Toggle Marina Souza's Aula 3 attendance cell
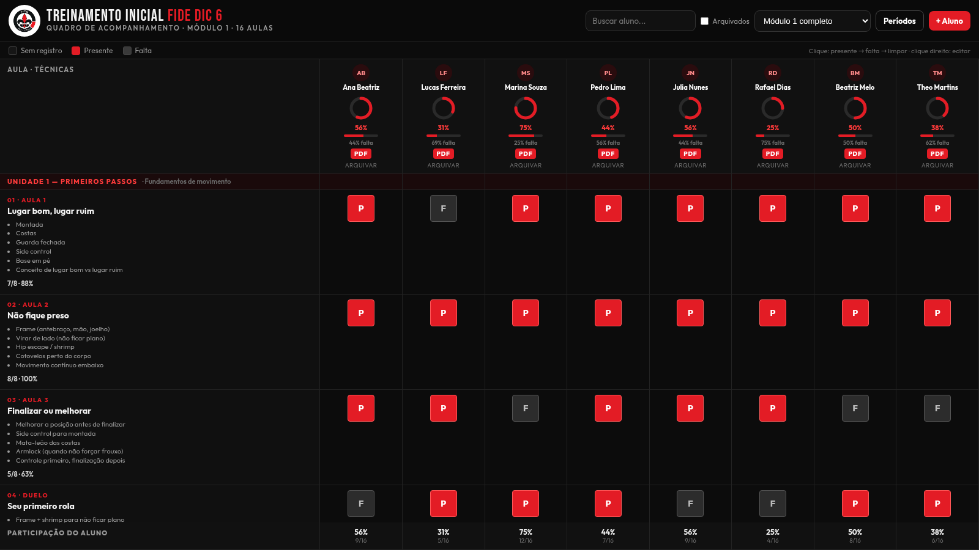The width and height of the screenshot is (979, 550). [x=526, y=408]
